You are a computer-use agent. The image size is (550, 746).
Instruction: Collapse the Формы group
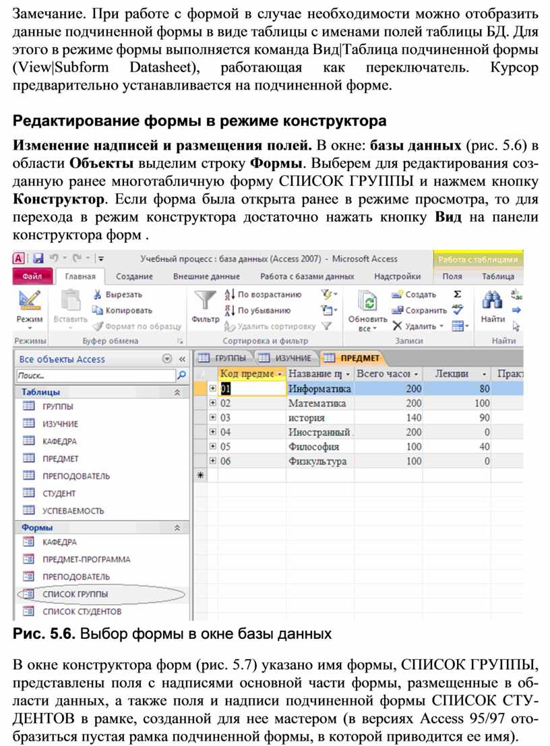[x=177, y=528]
